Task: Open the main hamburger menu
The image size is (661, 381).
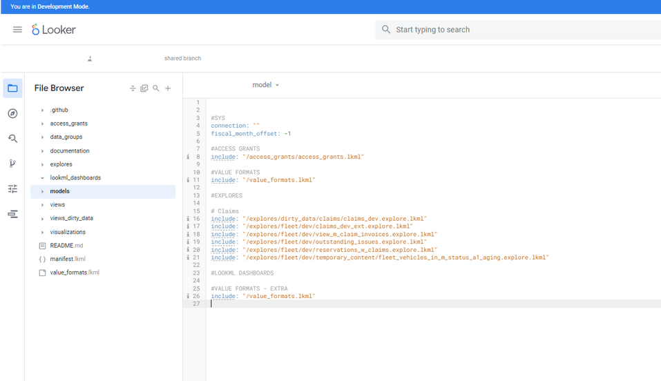Action: pyautogui.click(x=17, y=30)
